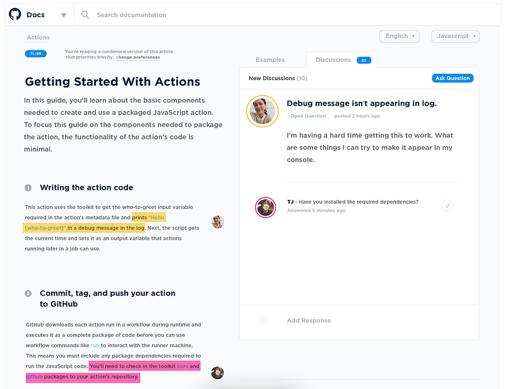Open the Actions breadcrumb link
505x389 pixels.
(x=38, y=37)
